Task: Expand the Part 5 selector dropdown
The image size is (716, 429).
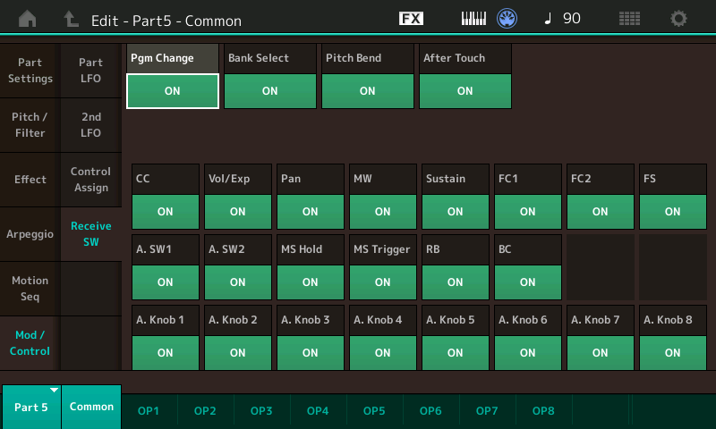Action: tap(31, 407)
